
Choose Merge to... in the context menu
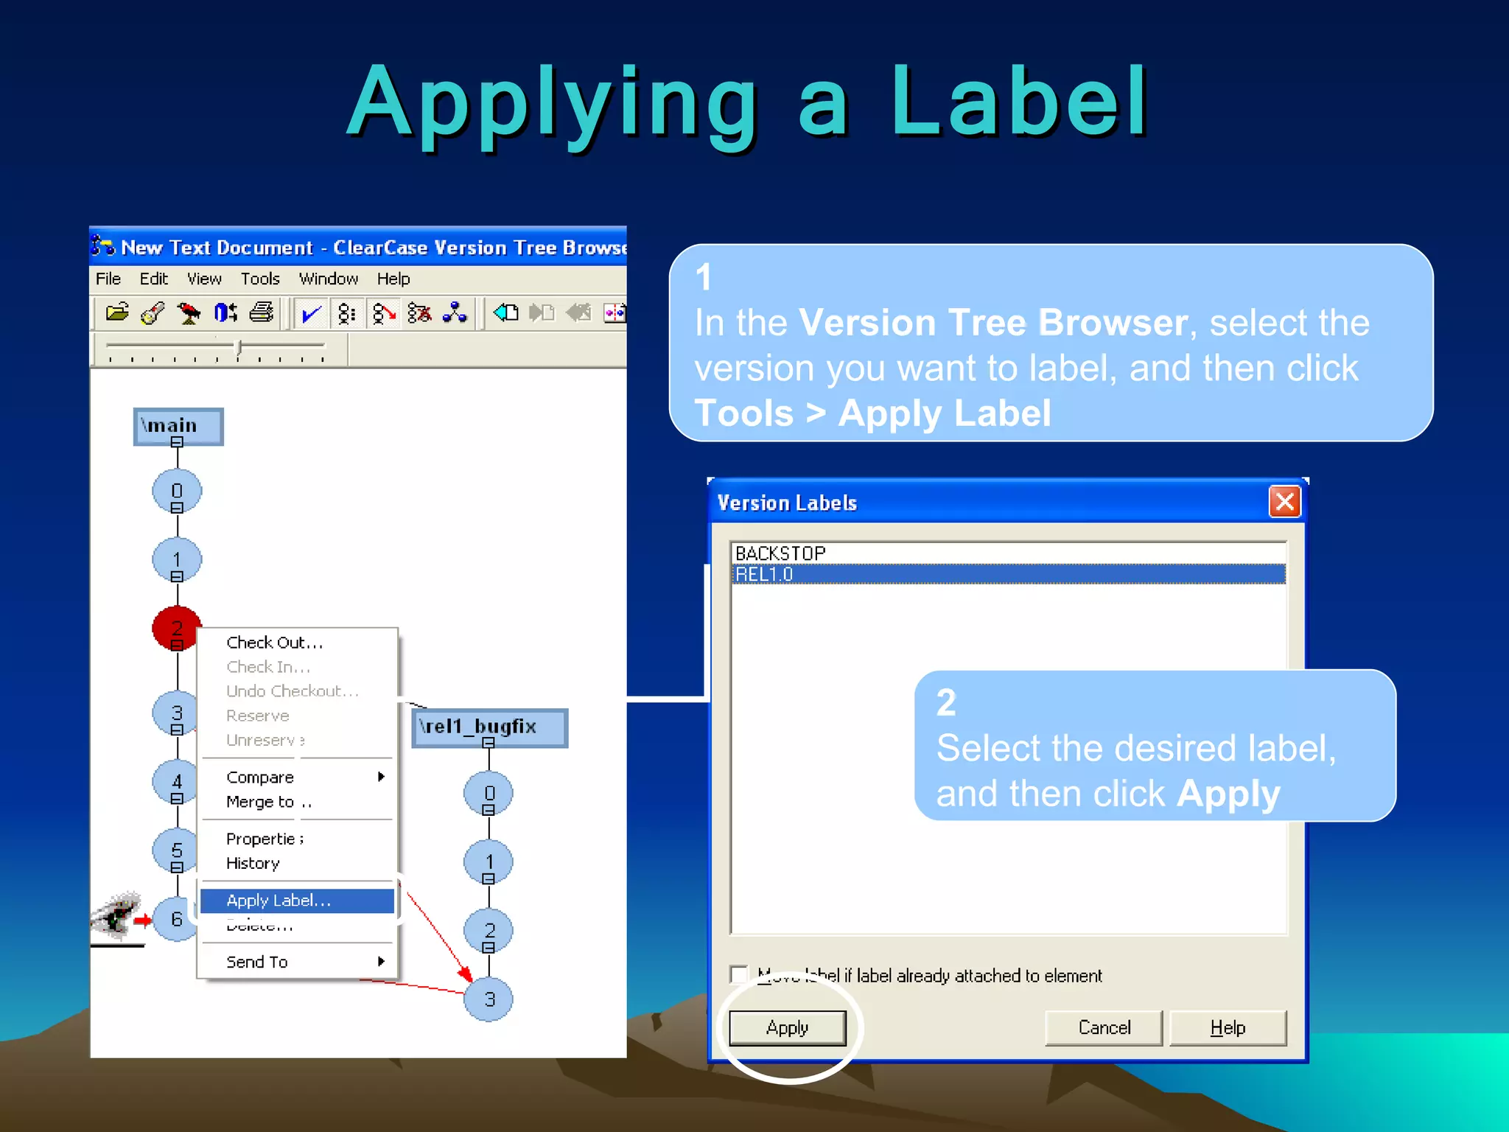(298, 802)
